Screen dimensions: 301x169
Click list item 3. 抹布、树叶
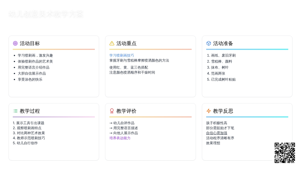[x=218, y=67]
